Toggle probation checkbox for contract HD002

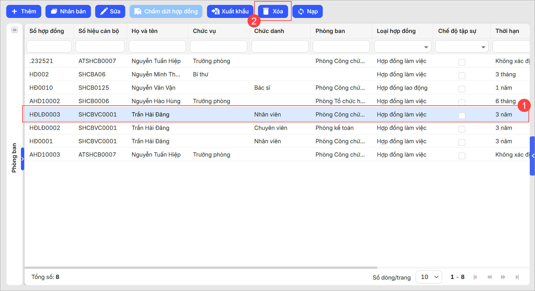point(462,75)
